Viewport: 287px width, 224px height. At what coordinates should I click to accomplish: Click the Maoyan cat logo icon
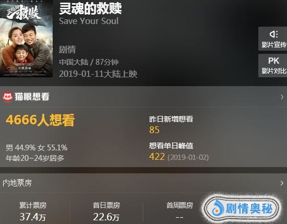point(8,97)
